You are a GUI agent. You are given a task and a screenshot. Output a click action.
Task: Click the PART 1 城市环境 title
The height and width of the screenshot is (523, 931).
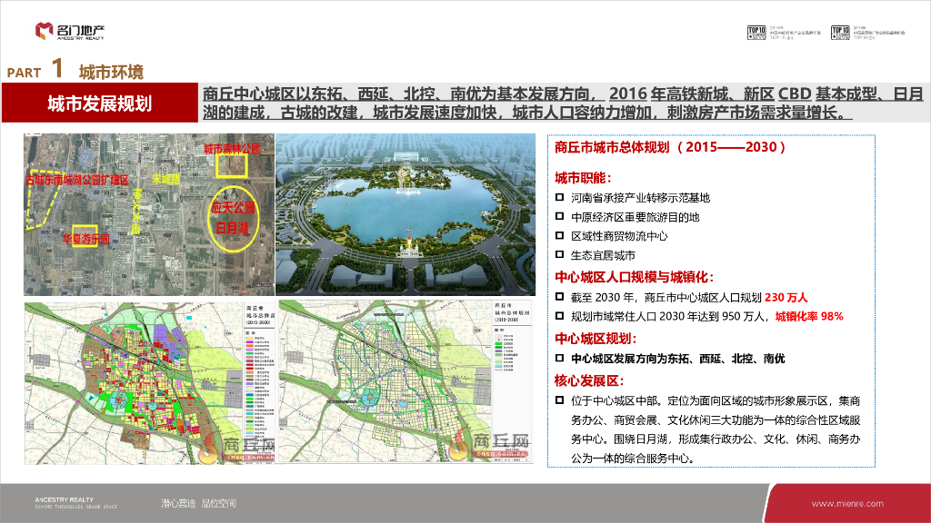75,71
